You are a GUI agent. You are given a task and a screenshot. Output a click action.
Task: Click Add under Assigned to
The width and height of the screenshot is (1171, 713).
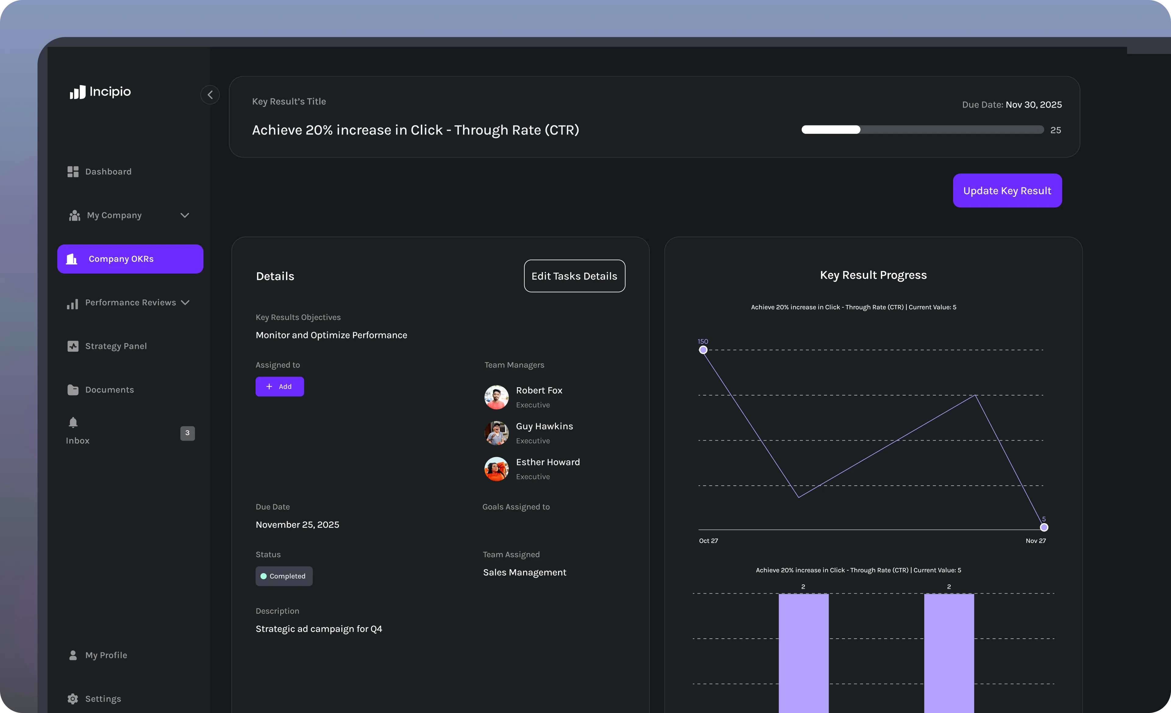[279, 386]
